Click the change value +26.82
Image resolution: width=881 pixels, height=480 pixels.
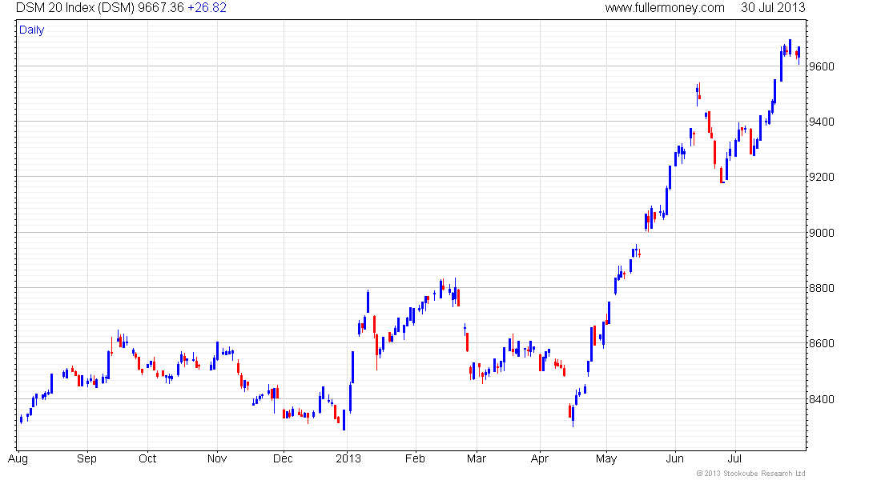tap(207, 8)
